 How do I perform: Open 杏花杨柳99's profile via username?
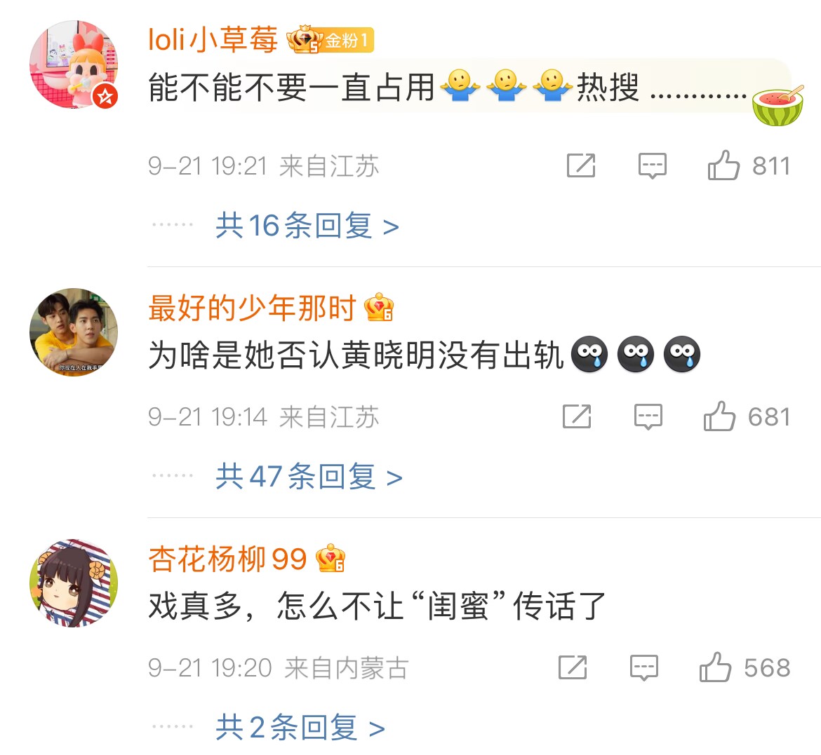[x=227, y=559]
